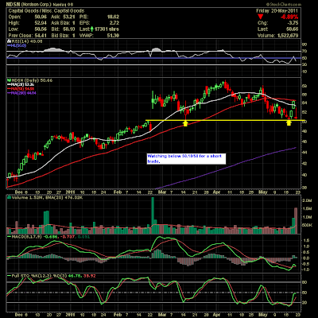Click the MA(50) legend entry
The image size is (318, 318).
[x=21, y=89]
